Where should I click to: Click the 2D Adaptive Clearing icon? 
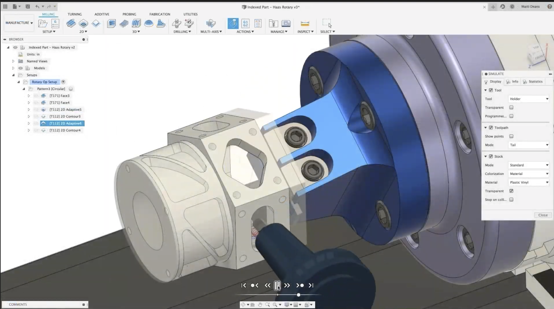coord(71,23)
